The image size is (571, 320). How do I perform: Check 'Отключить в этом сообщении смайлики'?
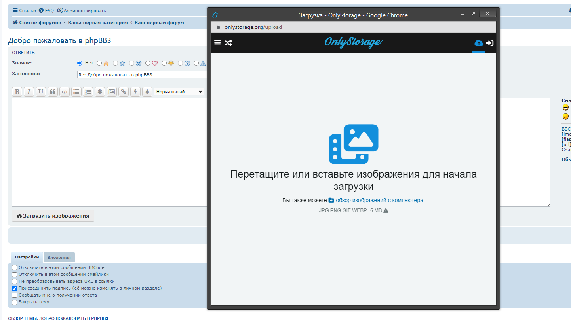click(15, 275)
